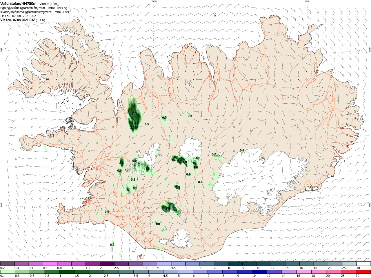This screenshot has width=371, height=278.
Task: Click dark purple upper swatch labeled 2
Action: (x=107, y=264)
